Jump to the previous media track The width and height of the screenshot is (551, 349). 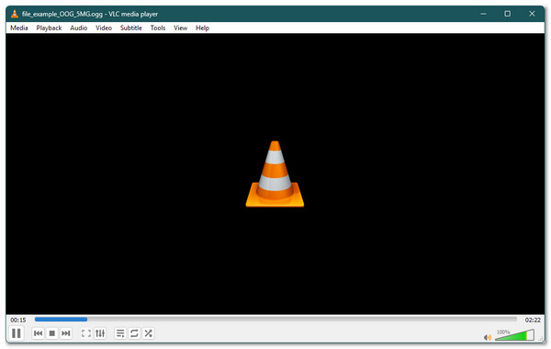(38, 332)
